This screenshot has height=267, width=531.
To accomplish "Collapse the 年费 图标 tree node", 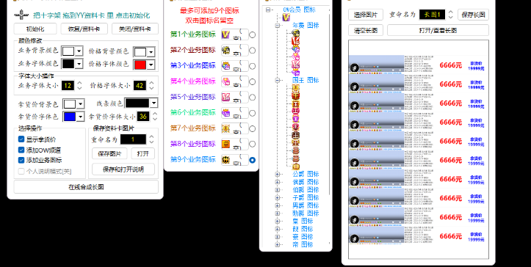I will coord(278,26).
